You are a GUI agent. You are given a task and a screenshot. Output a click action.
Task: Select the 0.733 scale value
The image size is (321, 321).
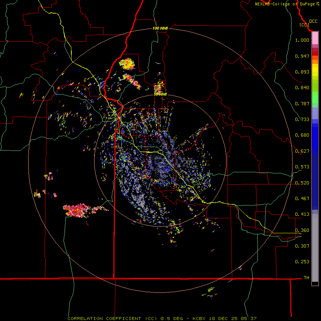(302, 119)
